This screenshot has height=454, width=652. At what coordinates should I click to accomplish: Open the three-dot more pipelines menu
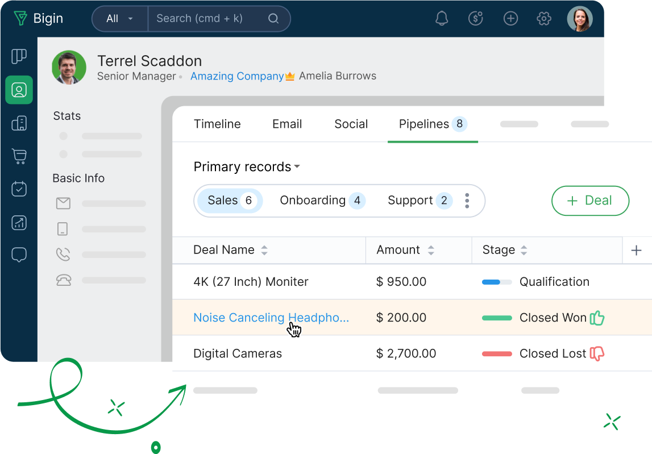coord(467,201)
